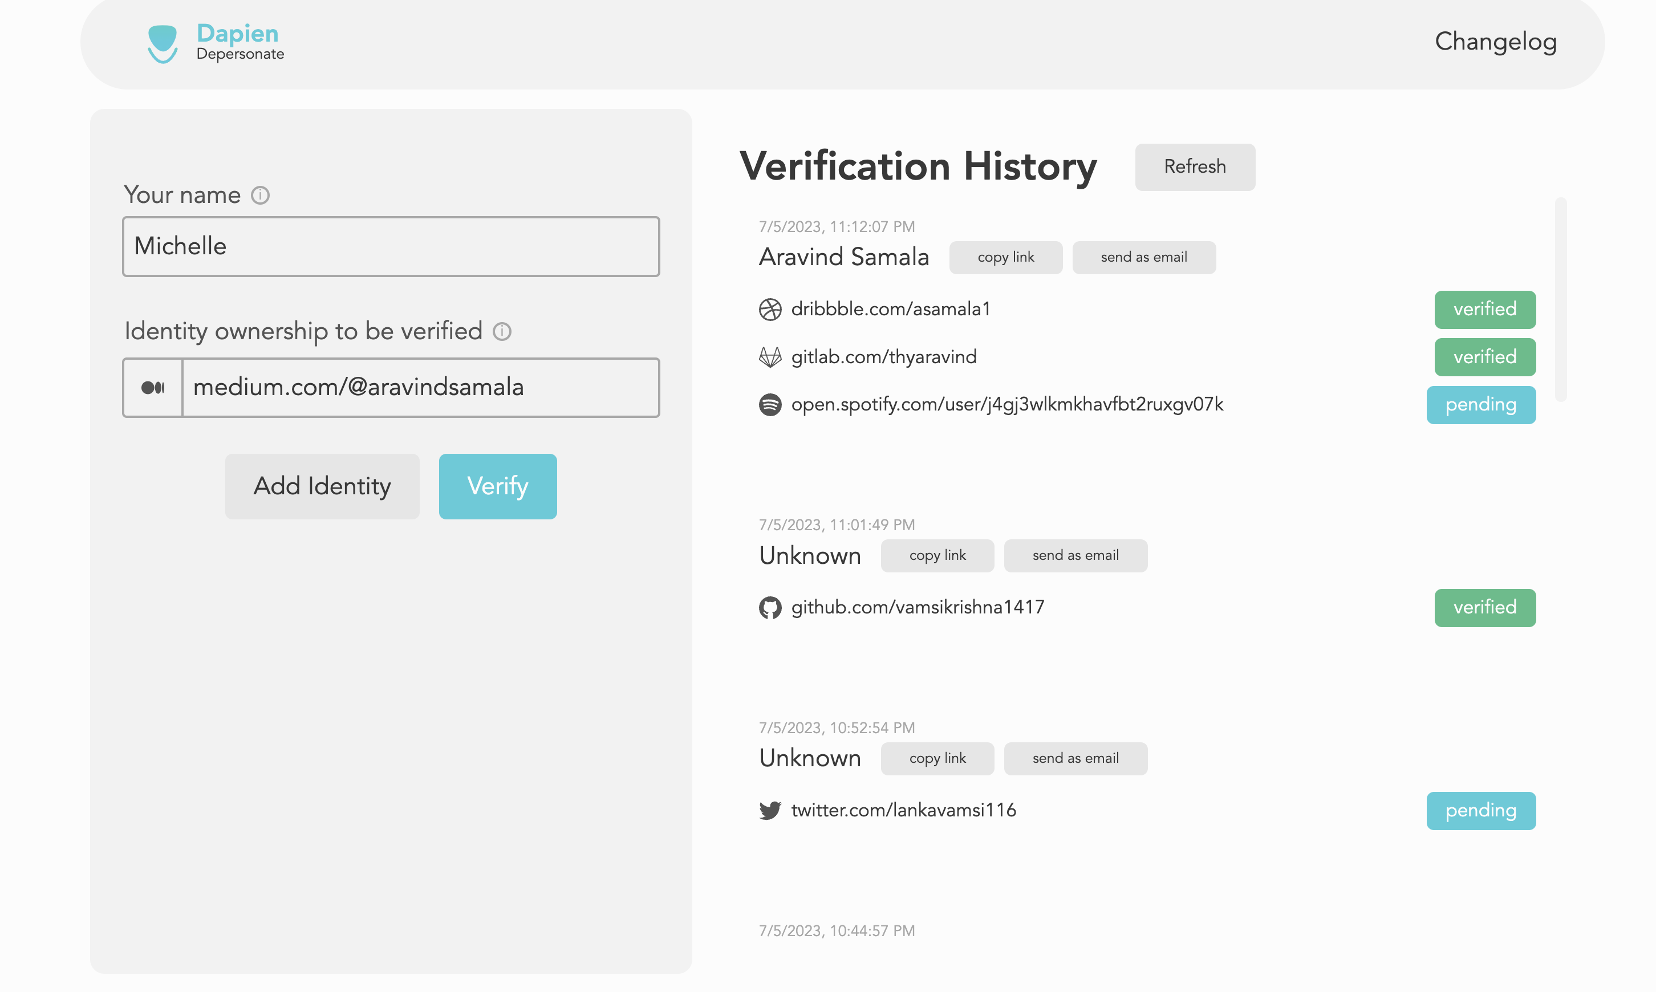
Task: Click the Spotify icon in history
Action: click(x=769, y=404)
